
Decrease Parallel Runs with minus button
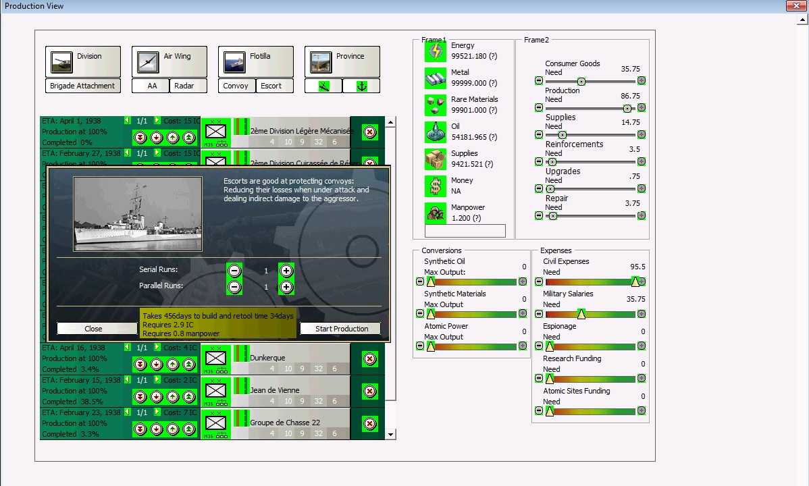(x=234, y=287)
